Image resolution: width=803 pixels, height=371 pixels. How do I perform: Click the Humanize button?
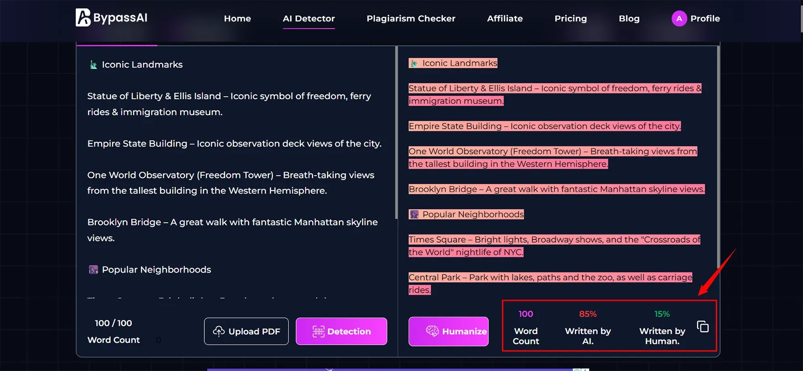coord(448,331)
